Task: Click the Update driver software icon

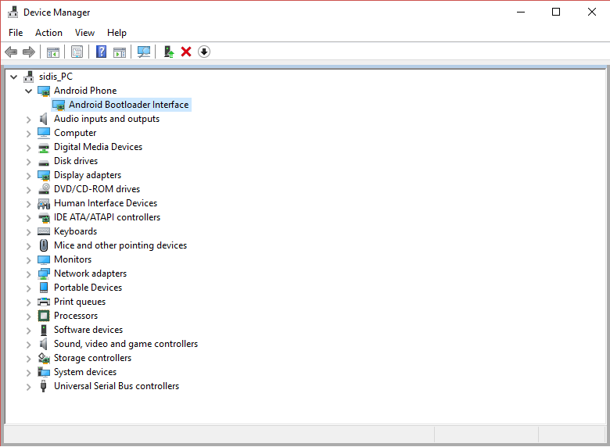Action: coord(167,52)
